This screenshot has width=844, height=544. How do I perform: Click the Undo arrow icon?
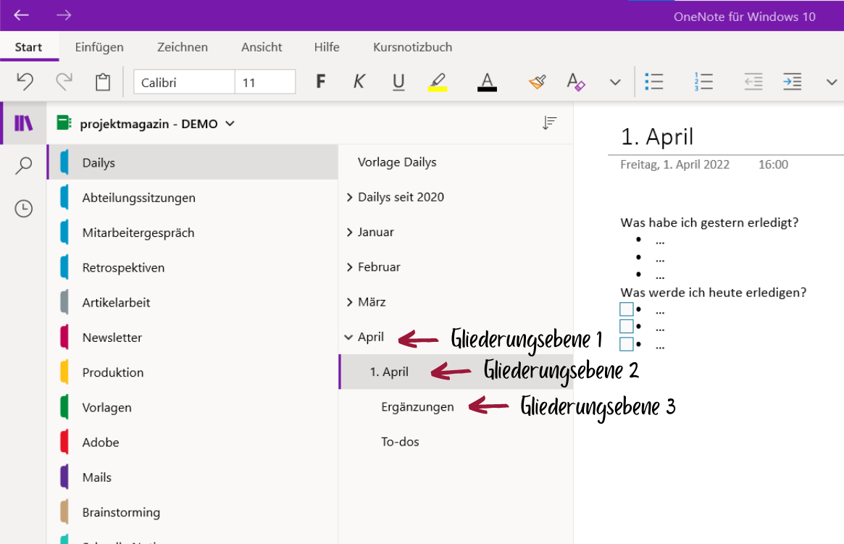[25, 82]
